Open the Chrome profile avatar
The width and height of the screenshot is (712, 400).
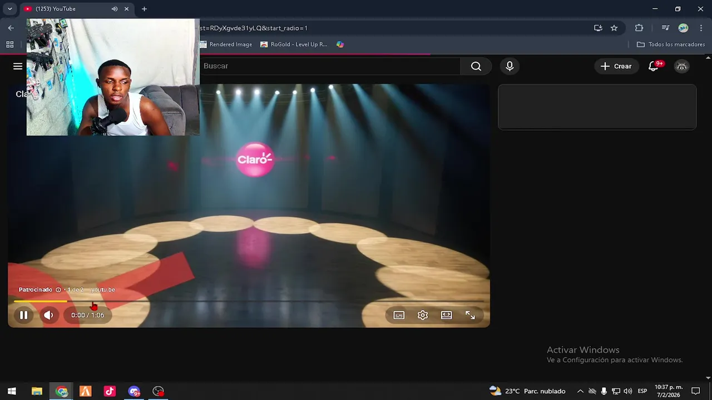pos(683,28)
